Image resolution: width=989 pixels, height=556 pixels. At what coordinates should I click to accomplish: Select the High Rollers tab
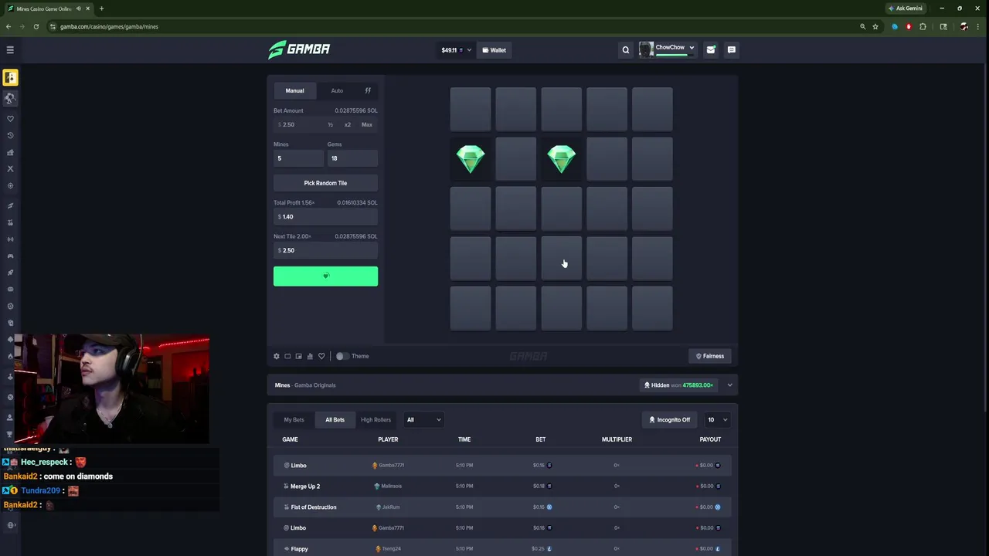pyautogui.click(x=376, y=419)
